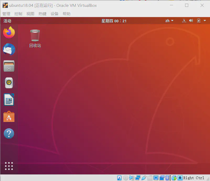This screenshot has width=210, height=181.
Task: Open the 帮助 menu in VirtualBox
Action: 67,14
